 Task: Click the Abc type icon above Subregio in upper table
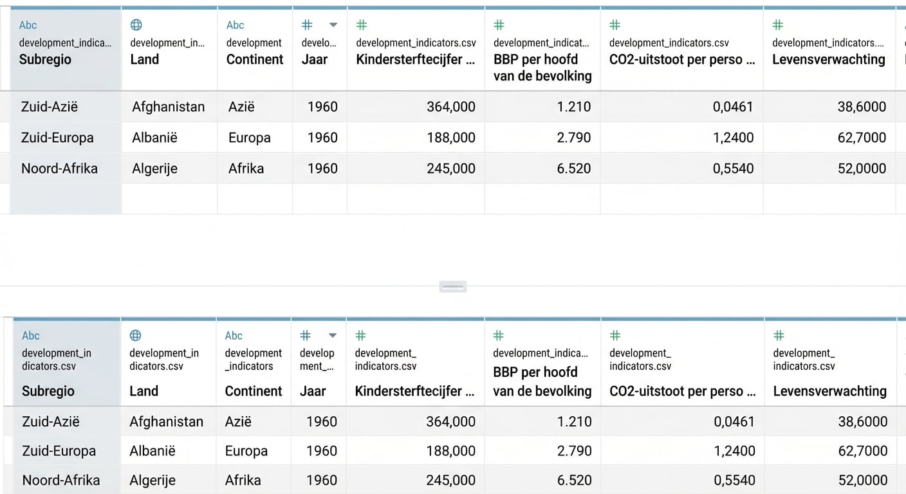coord(28,25)
